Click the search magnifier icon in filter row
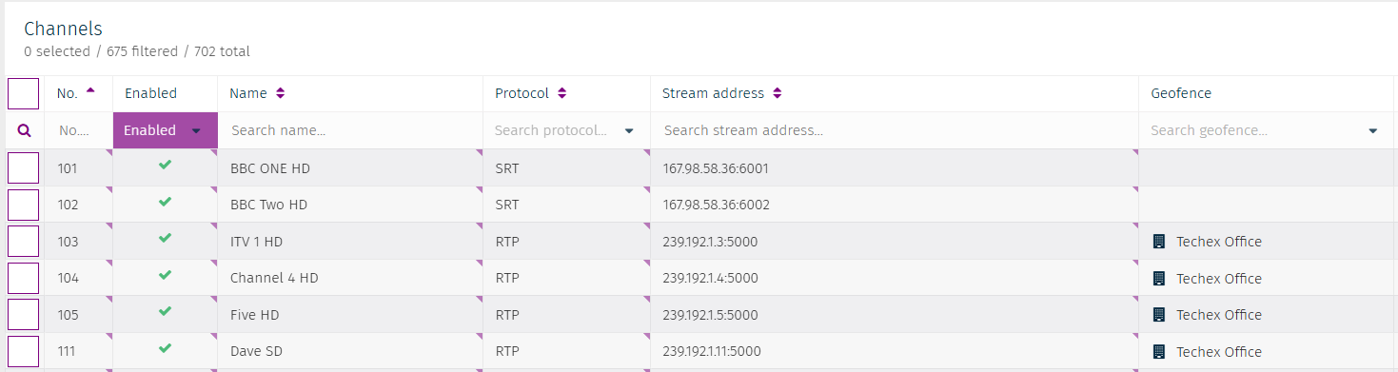Viewport: 1398px width, 372px height. [x=25, y=130]
